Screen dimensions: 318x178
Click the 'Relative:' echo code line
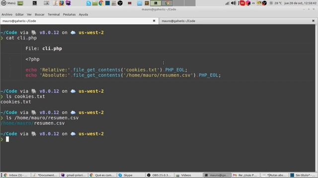tap(106, 70)
